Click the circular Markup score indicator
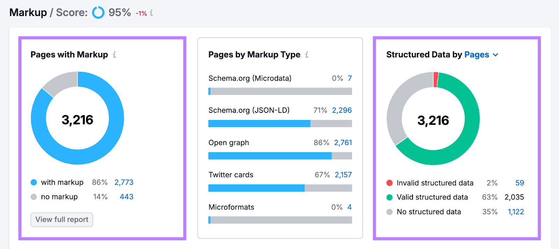 pos(98,13)
